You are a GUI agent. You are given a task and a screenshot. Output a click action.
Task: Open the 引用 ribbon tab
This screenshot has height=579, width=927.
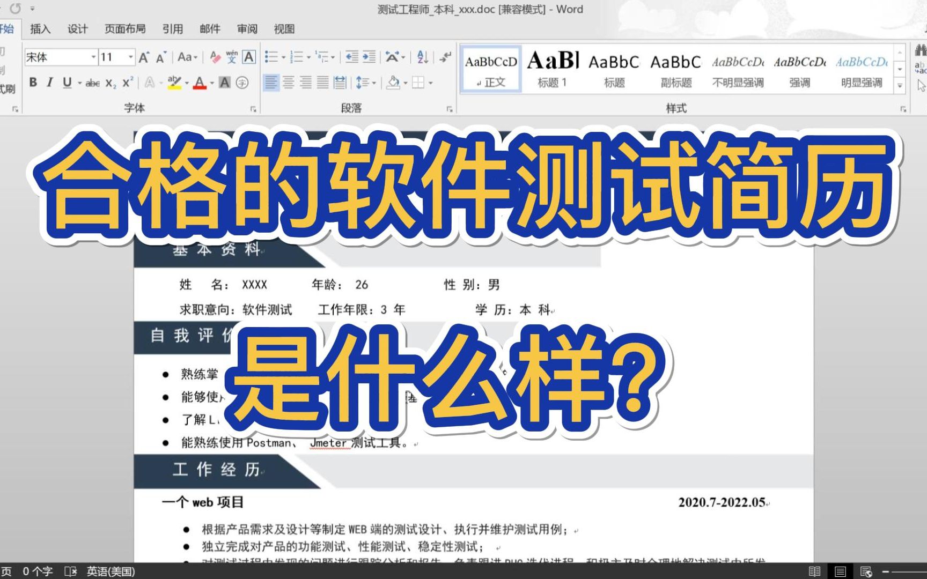[x=173, y=29]
